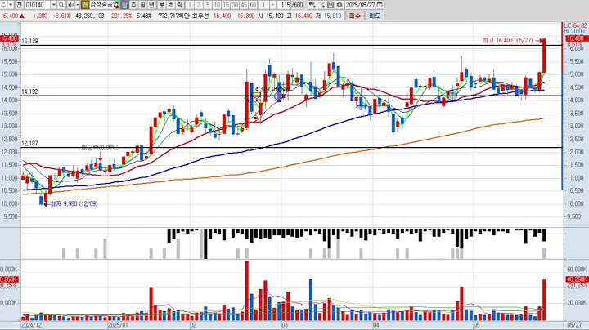Choose the 60 interval button
Image resolution: width=589 pixels, height=330 pixels.
253,5
